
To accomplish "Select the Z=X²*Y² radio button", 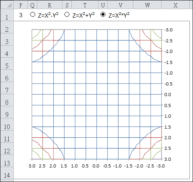I will (x=103, y=15).
